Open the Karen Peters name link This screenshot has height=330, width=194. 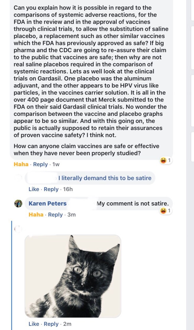[x=48, y=204]
